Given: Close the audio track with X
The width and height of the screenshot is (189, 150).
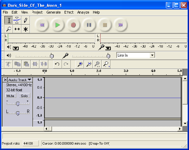Looking at the screenshot, I should coord(5,80).
